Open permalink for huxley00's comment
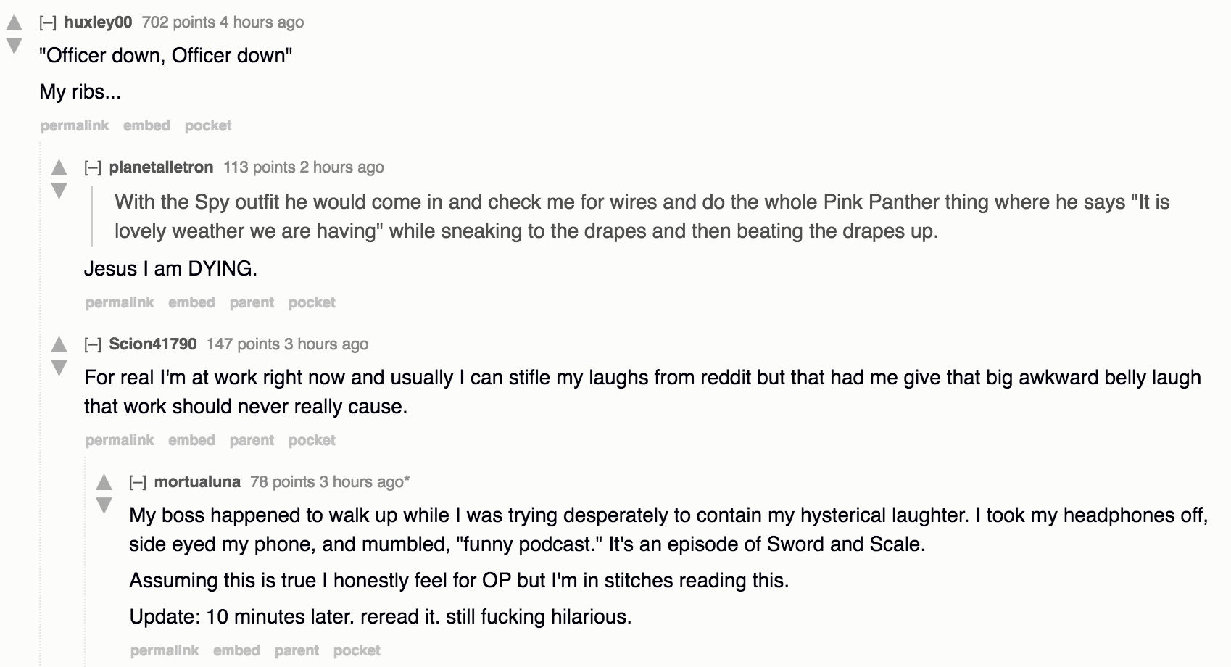This screenshot has height=667, width=1231. coord(75,125)
